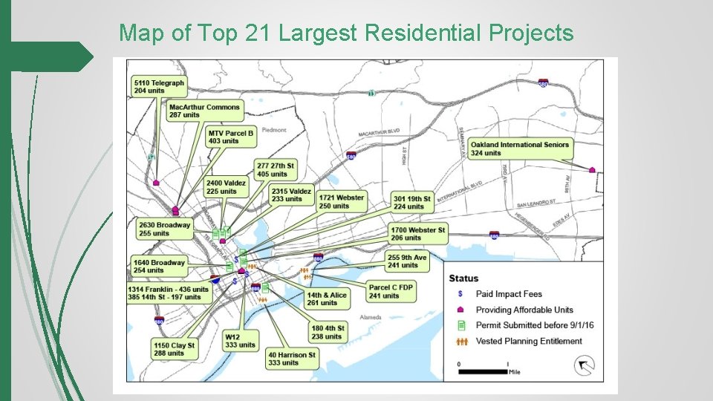The image size is (713, 401).
Task: Select the 180 4th St 238 units callout
Action: 328,333
